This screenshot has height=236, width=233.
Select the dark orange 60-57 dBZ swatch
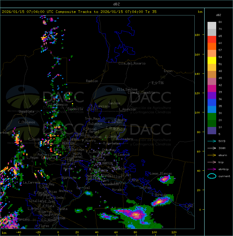pyautogui.click(x=212, y=46)
